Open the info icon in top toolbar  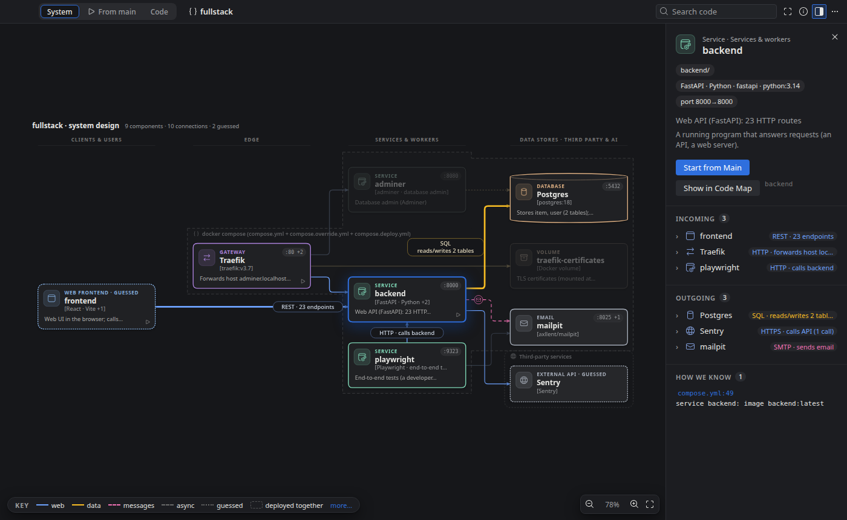[x=803, y=11]
